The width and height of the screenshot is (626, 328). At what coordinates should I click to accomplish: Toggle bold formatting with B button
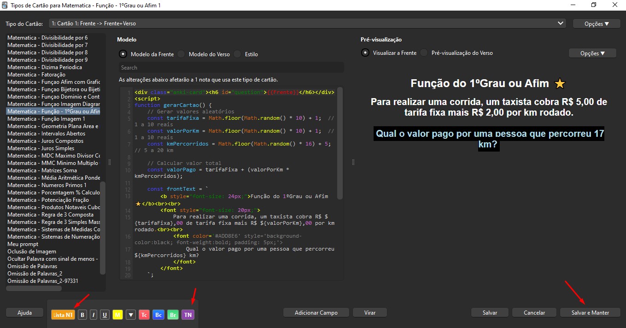[82, 315]
